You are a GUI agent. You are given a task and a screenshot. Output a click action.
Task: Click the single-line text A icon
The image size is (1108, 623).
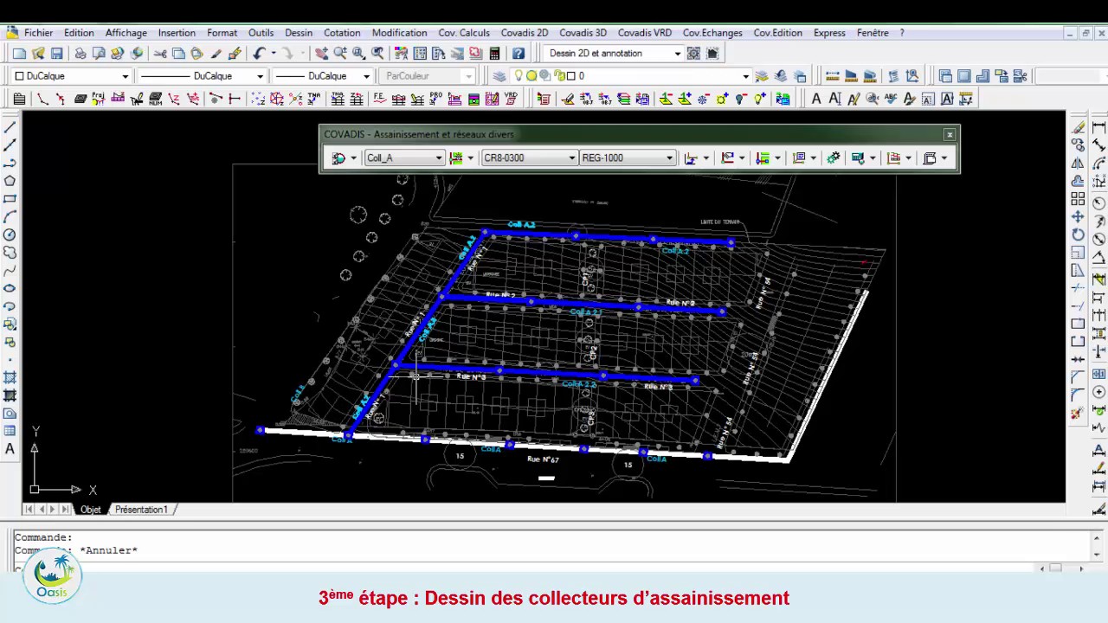834,100
